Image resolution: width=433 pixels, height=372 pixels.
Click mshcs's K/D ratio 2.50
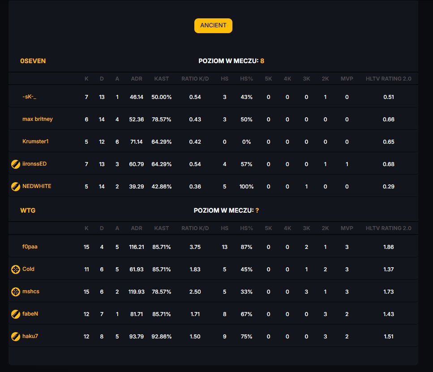click(x=195, y=292)
